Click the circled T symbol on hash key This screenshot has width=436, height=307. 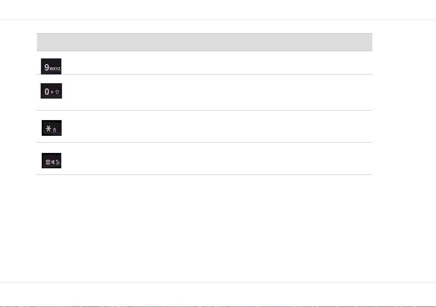(x=57, y=162)
